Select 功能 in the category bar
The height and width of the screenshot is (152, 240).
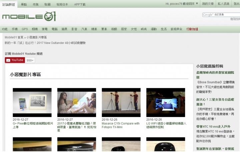pyautogui.click(x=5, y=29)
